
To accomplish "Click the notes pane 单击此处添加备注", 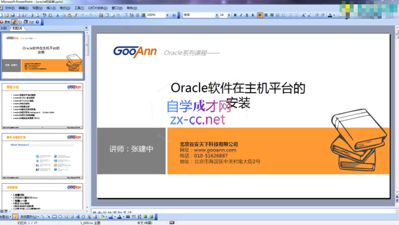I will coord(112,212).
